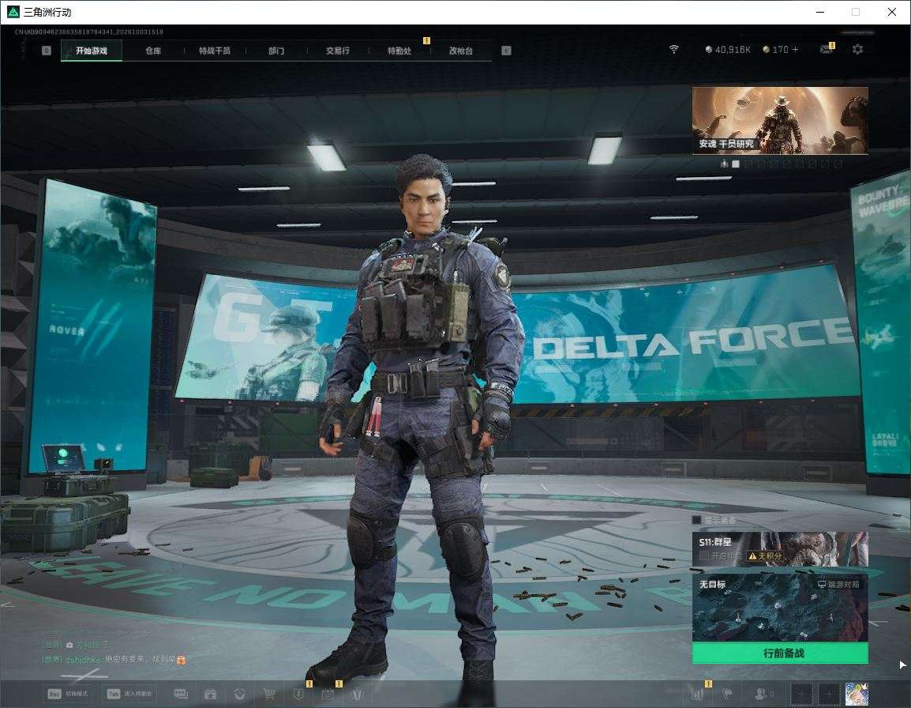Screen dimensions: 911x708
Task: Open the 特勤处 tab
Action: coord(399,51)
